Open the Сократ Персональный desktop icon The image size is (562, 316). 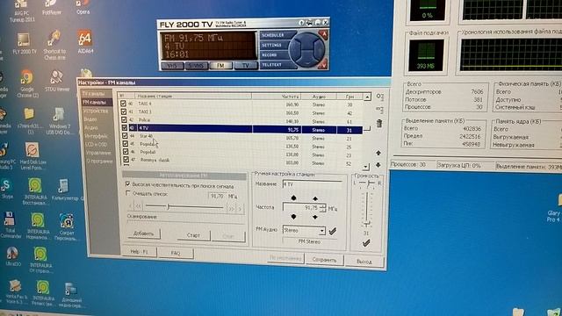pos(67,226)
